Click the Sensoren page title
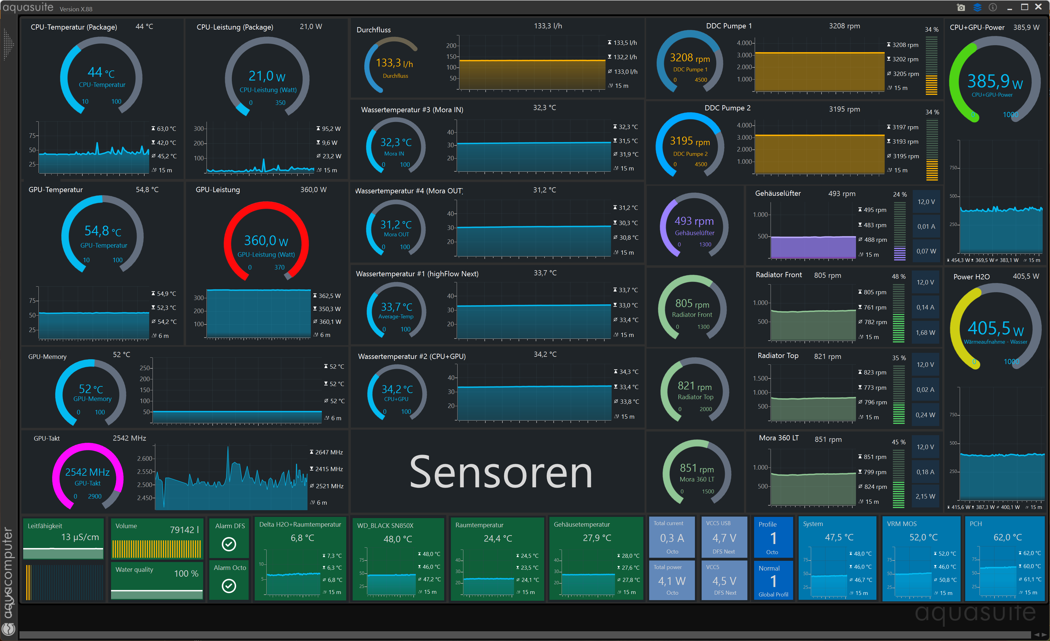The height and width of the screenshot is (641, 1050). coord(501,472)
